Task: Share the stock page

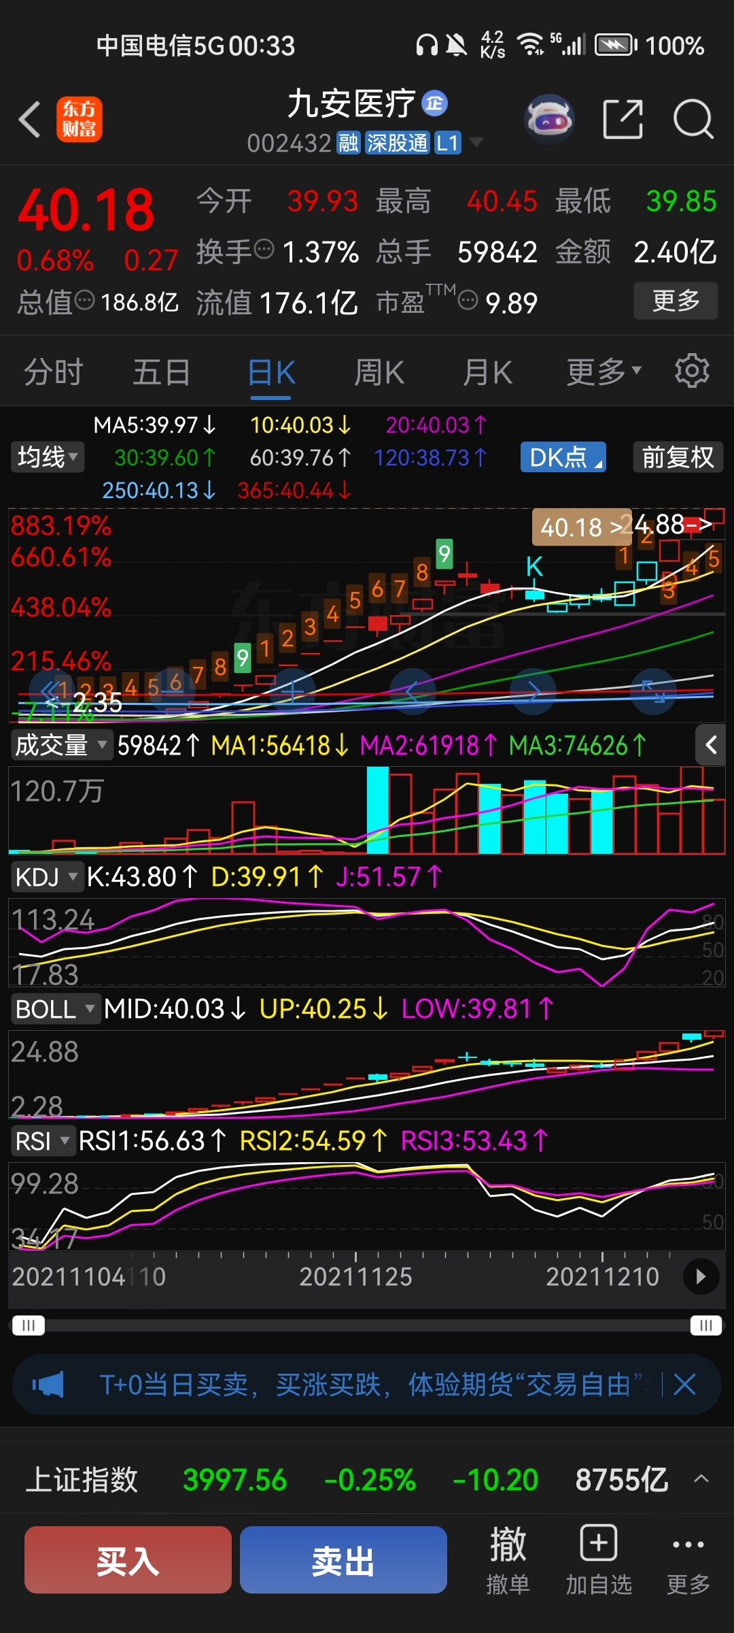Action: coord(623,119)
